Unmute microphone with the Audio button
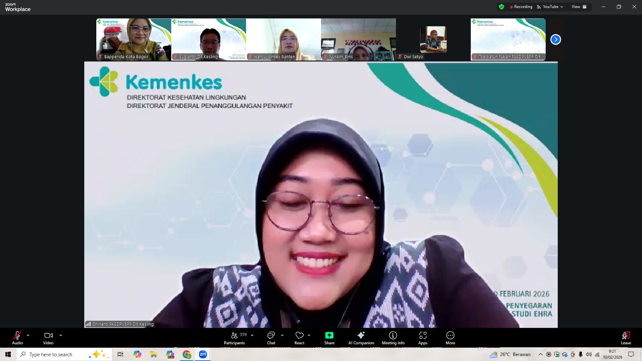This screenshot has height=361, width=642. 17,337
